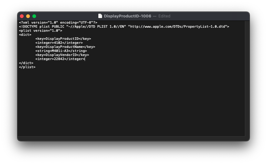
Task: Close the window with the red button
Action: click(x=22, y=16)
